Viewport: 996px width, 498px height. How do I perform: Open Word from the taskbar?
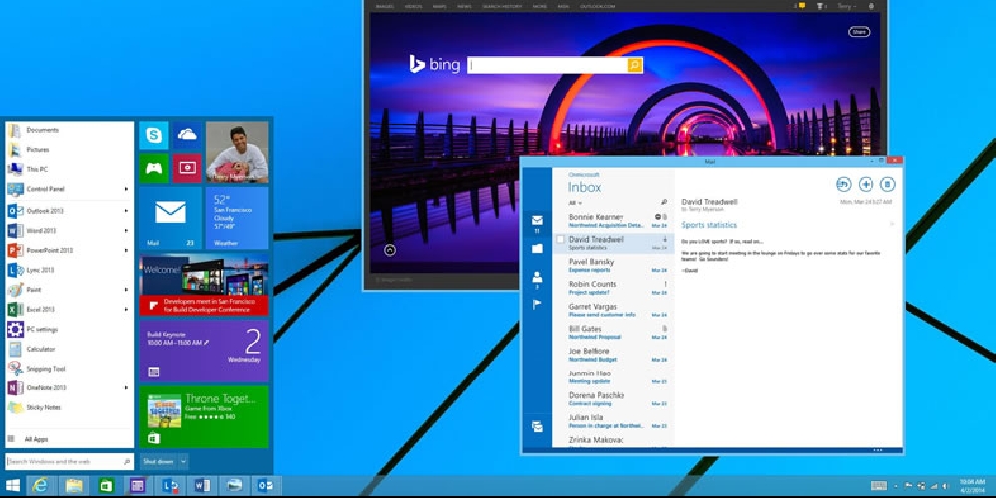202,486
